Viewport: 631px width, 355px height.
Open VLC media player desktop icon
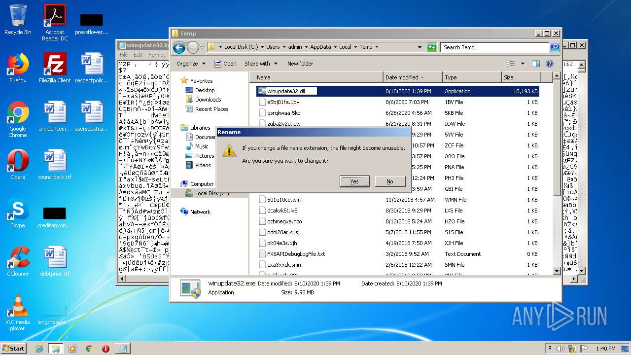click(18, 313)
